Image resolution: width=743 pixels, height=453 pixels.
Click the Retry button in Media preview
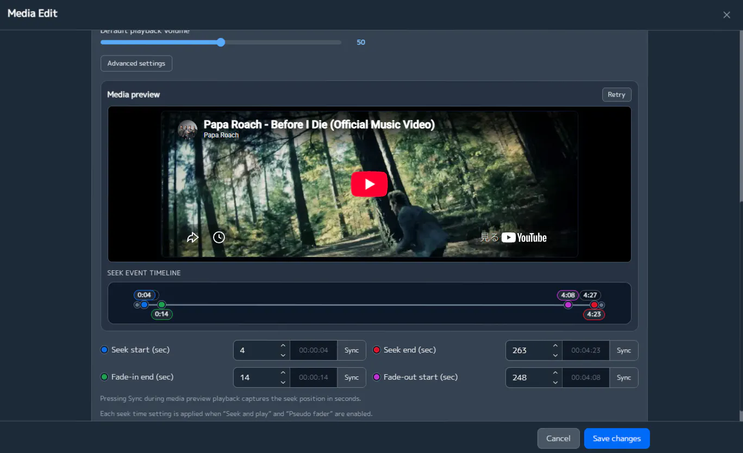[616, 95]
